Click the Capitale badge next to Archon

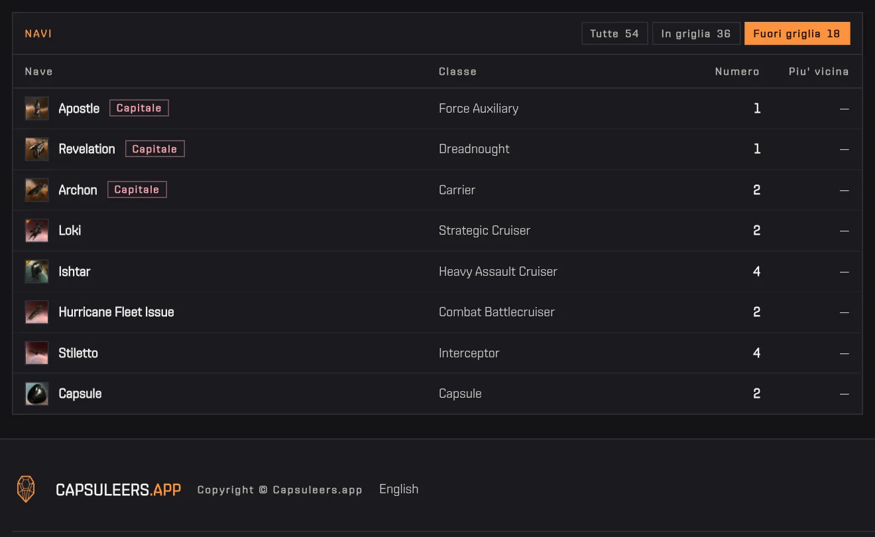click(137, 190)
